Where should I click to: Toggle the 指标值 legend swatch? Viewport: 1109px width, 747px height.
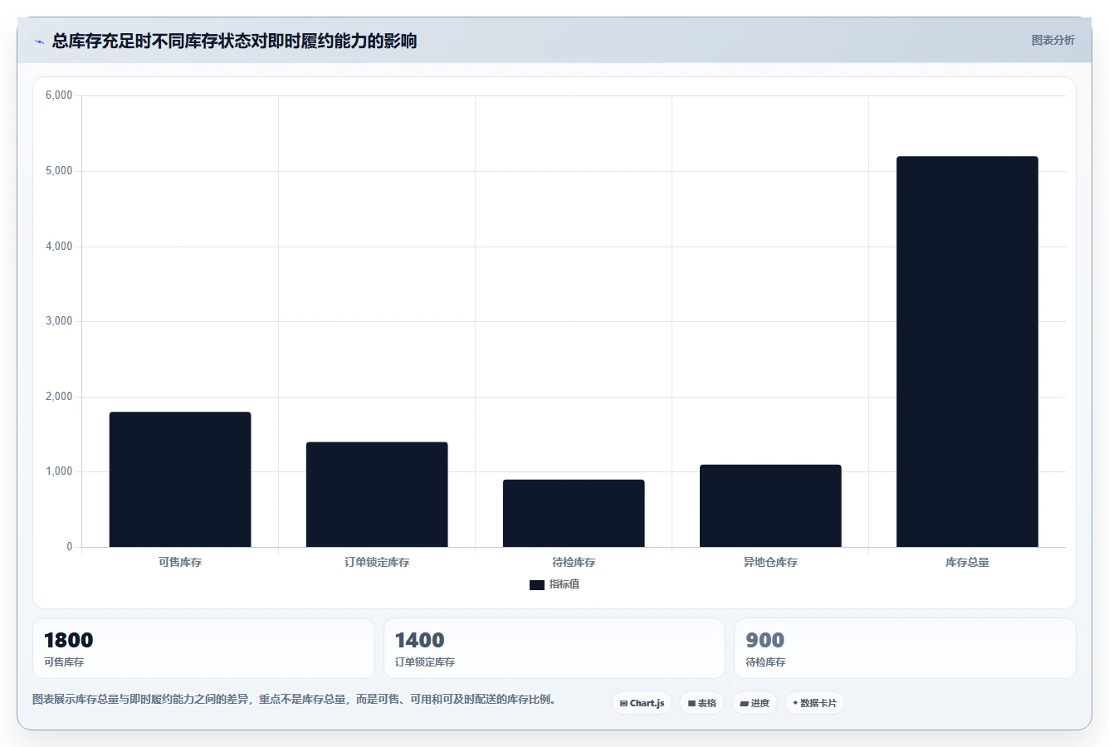click(x=537, y=585)
